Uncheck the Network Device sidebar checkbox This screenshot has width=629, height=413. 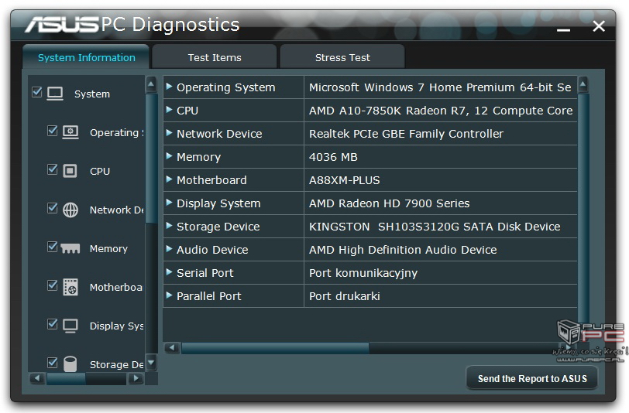pyautogui.click(x=53, y=208)
